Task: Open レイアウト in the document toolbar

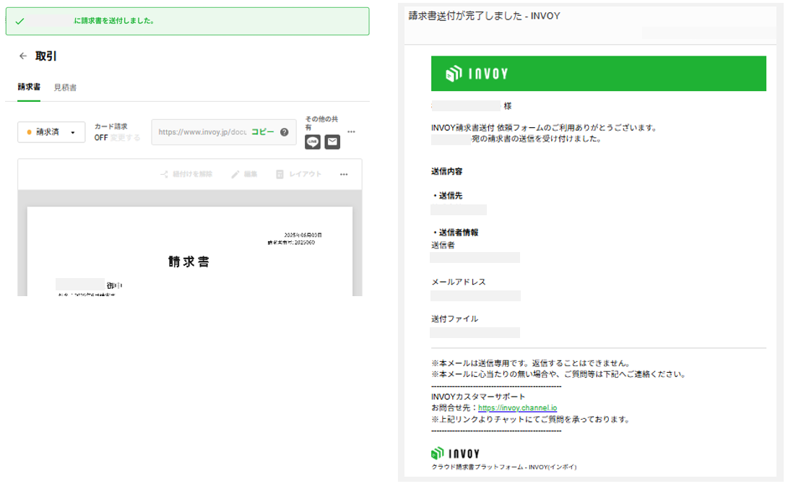Action: (x=298, y=174)
